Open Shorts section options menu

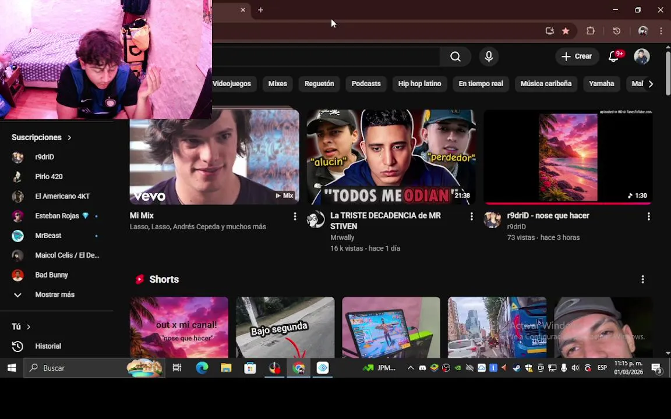(x=642, y=279)
